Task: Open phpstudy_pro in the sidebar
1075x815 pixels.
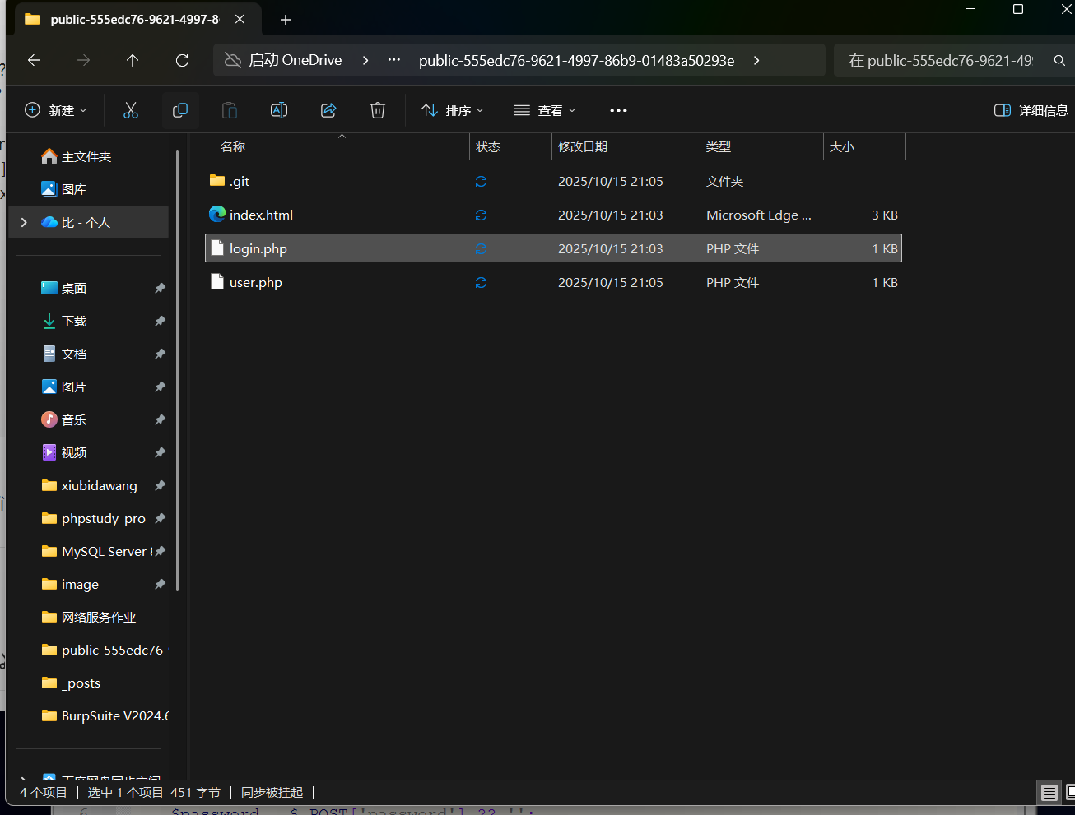Action: tap(103, 518)
